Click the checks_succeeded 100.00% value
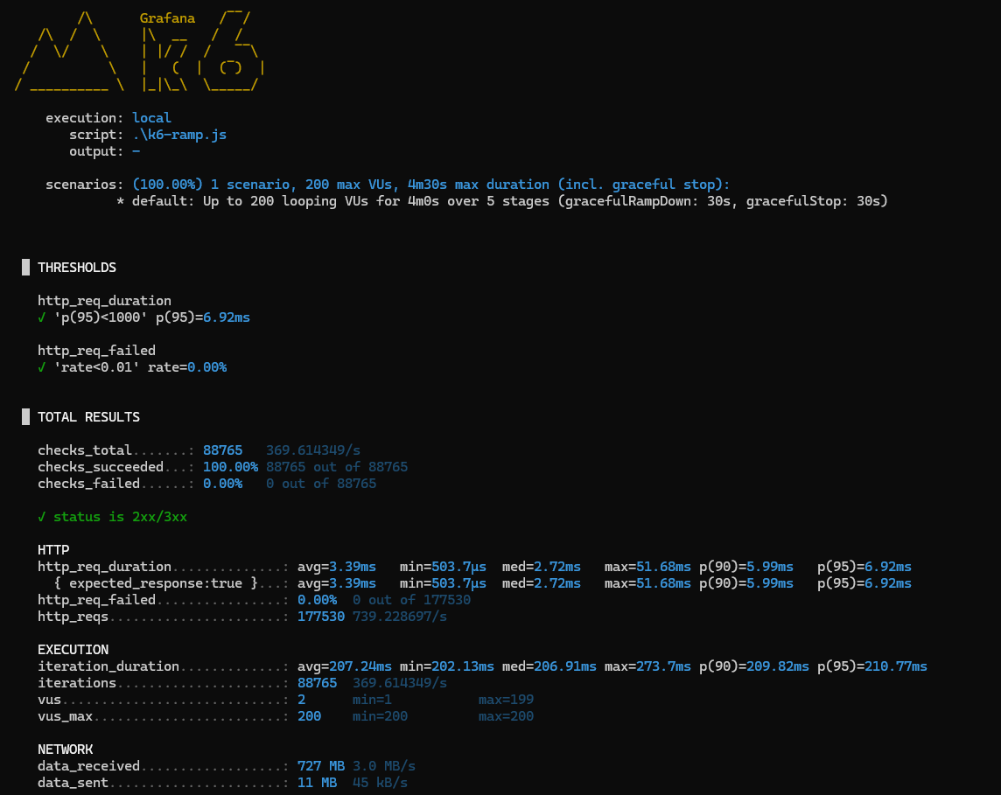 pyautogui.click(x=230, y=467)
